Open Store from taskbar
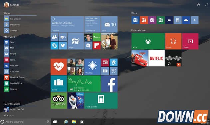210x125 pixels. click(x=82, y=122)
